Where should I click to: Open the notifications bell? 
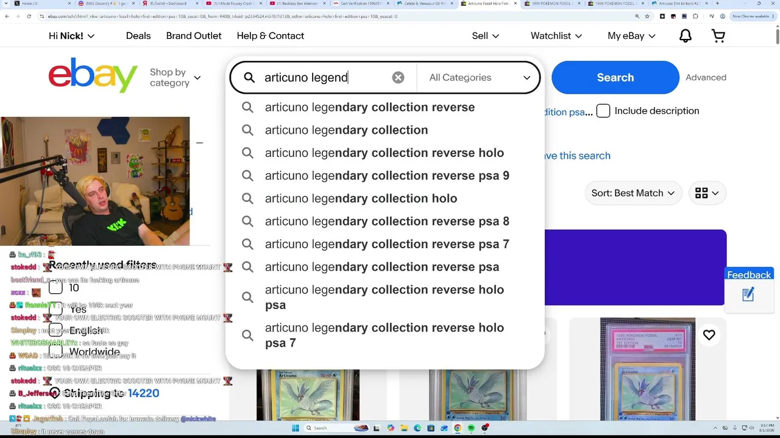tap(686, 36)
